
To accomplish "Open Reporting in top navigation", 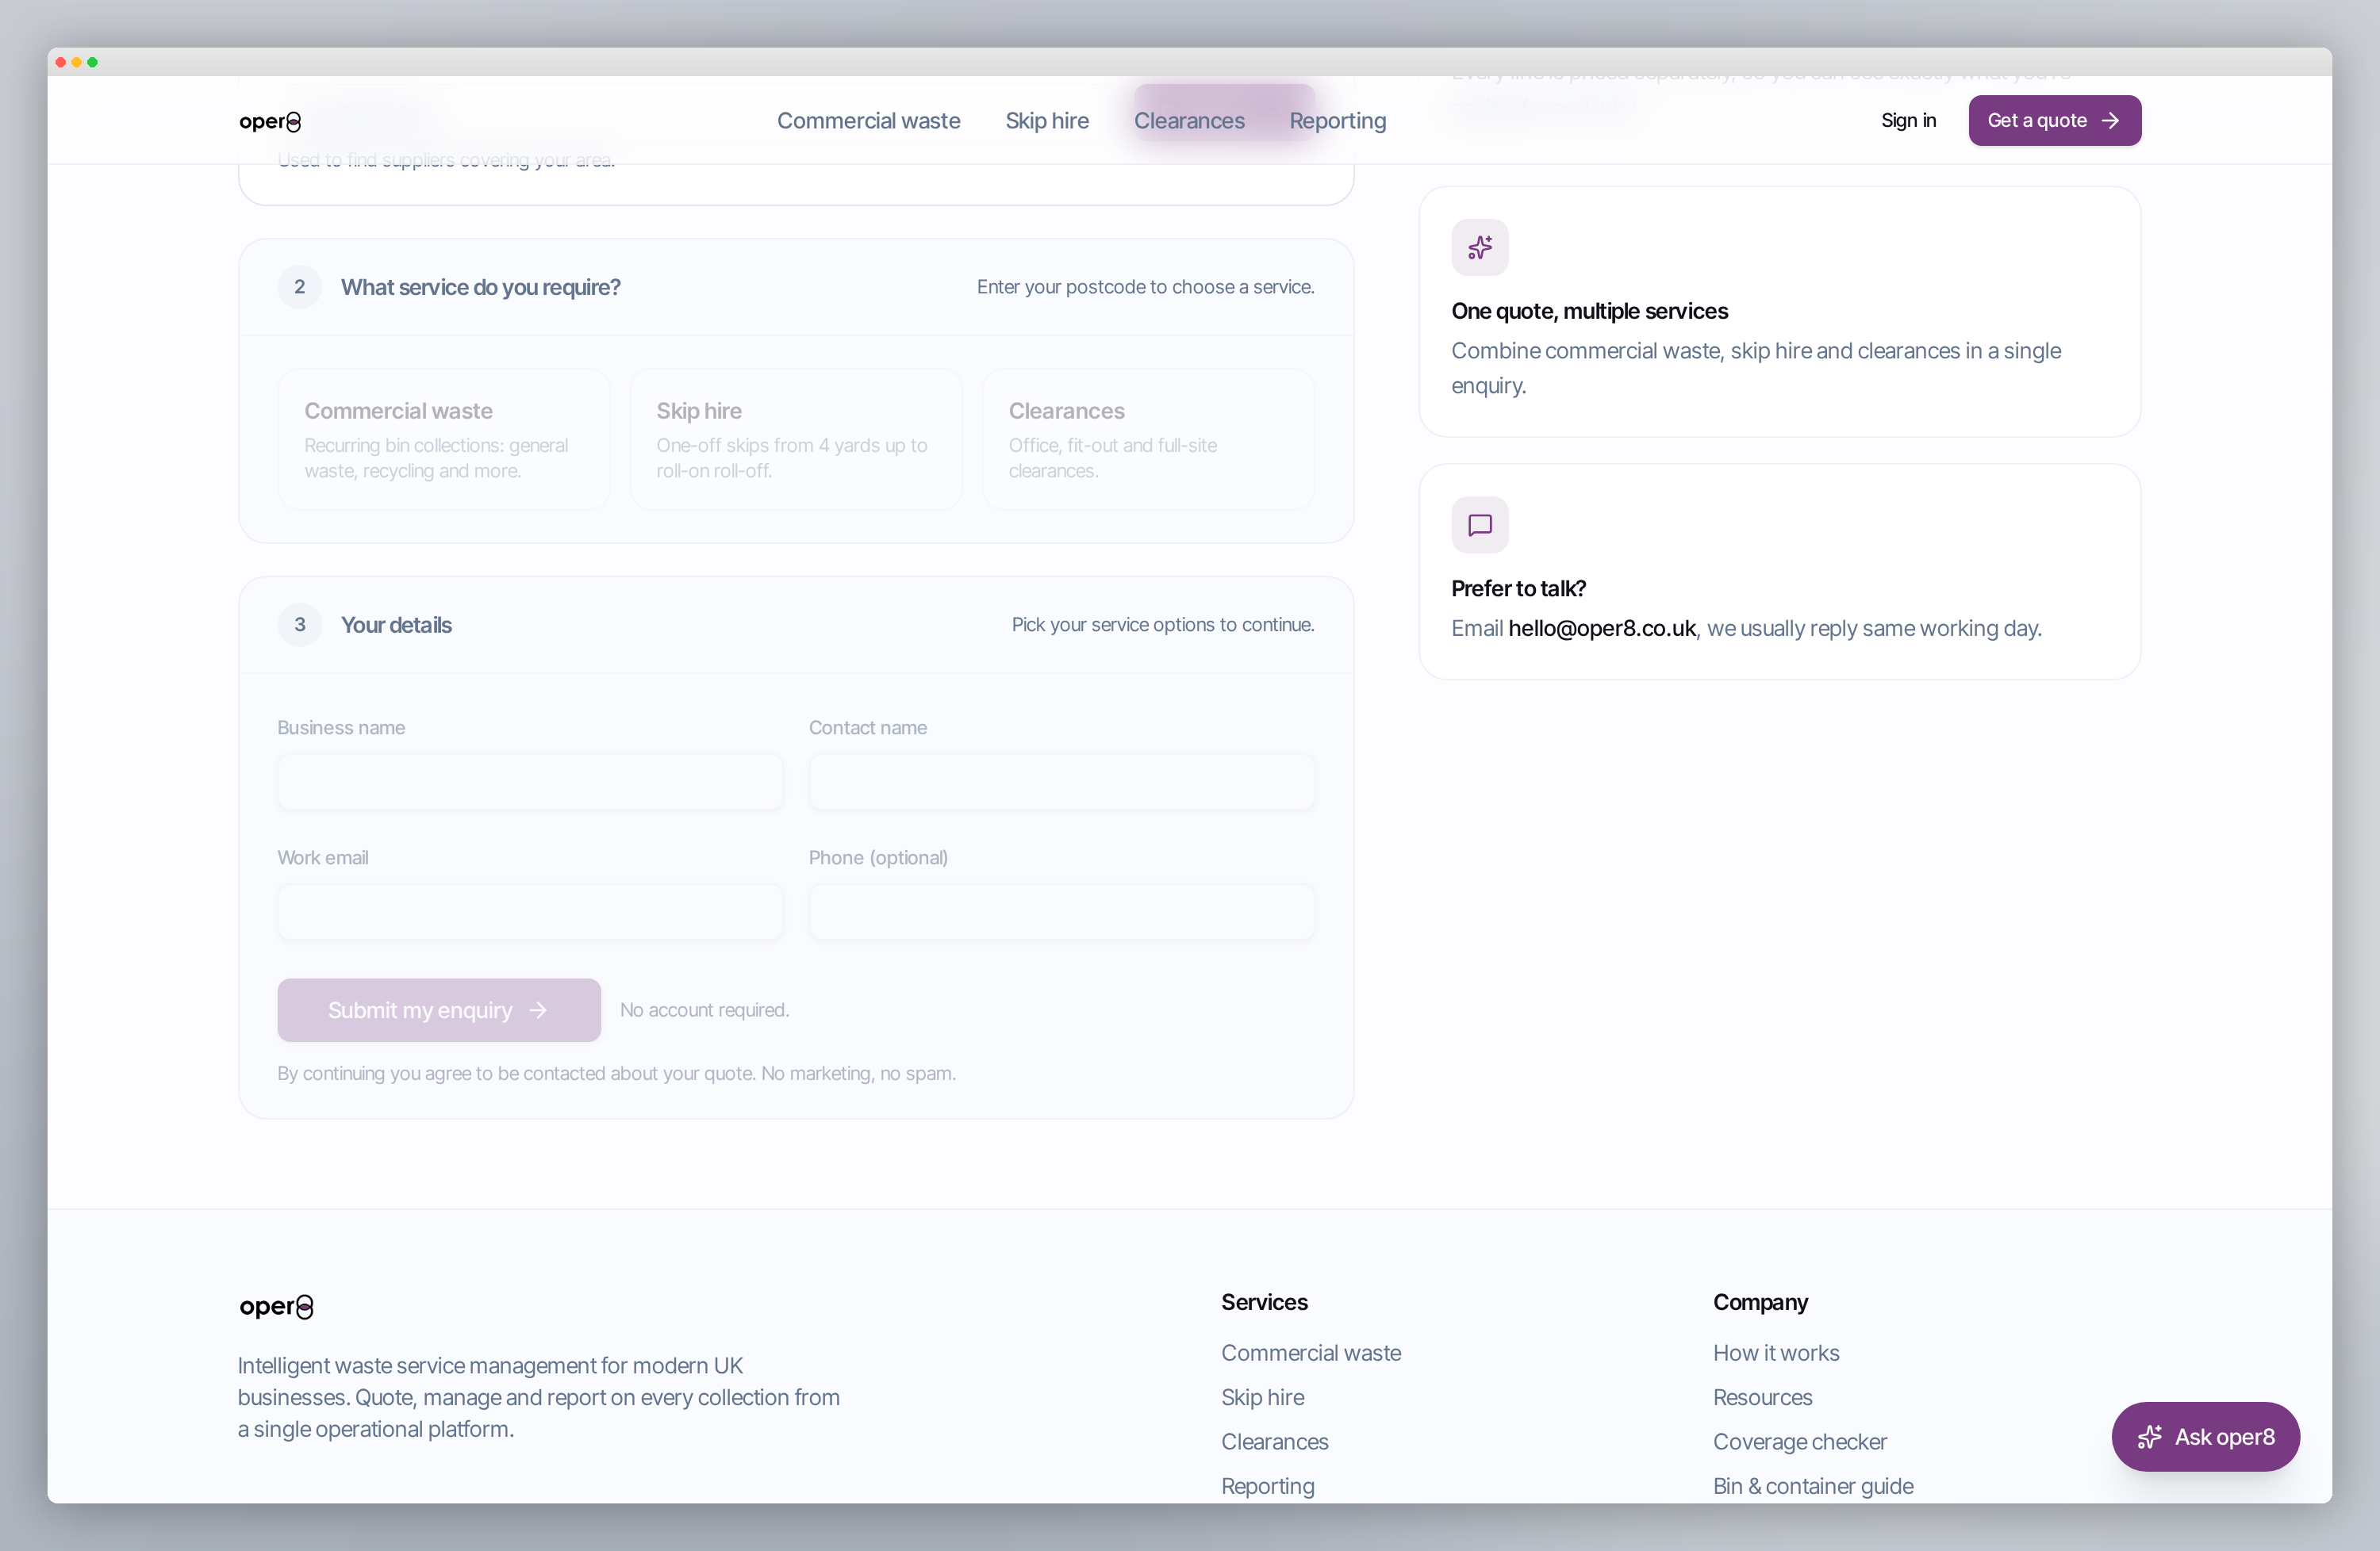I will coord(1337,121).
